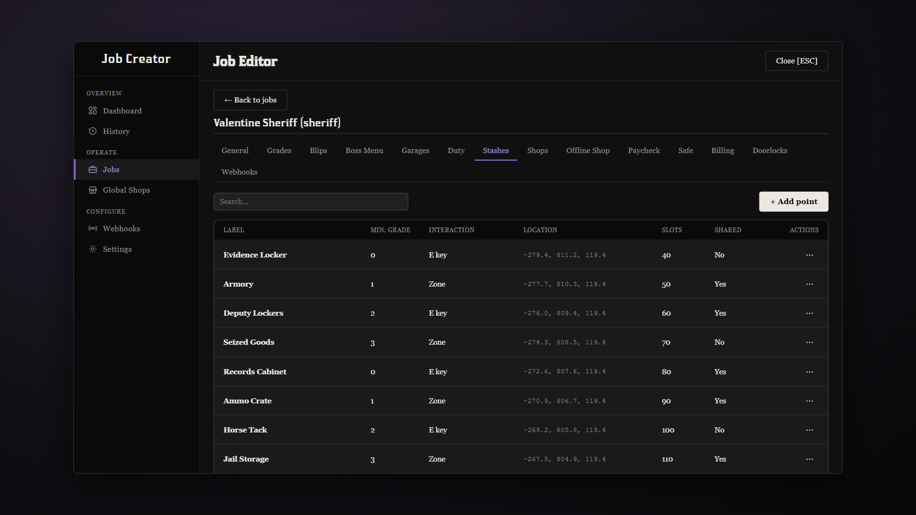Go to the Doorlocks tab
The width and height of the screenshot is (916, 515).
point(770,151)
